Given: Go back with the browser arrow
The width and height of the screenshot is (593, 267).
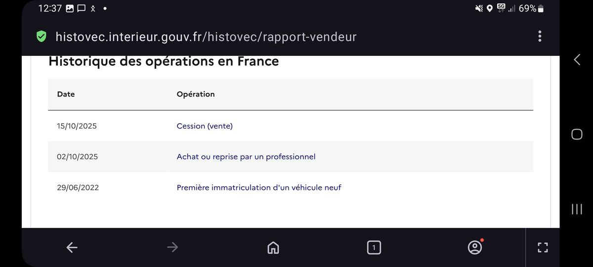Looking at the screenshot, I should click(72, 247).
